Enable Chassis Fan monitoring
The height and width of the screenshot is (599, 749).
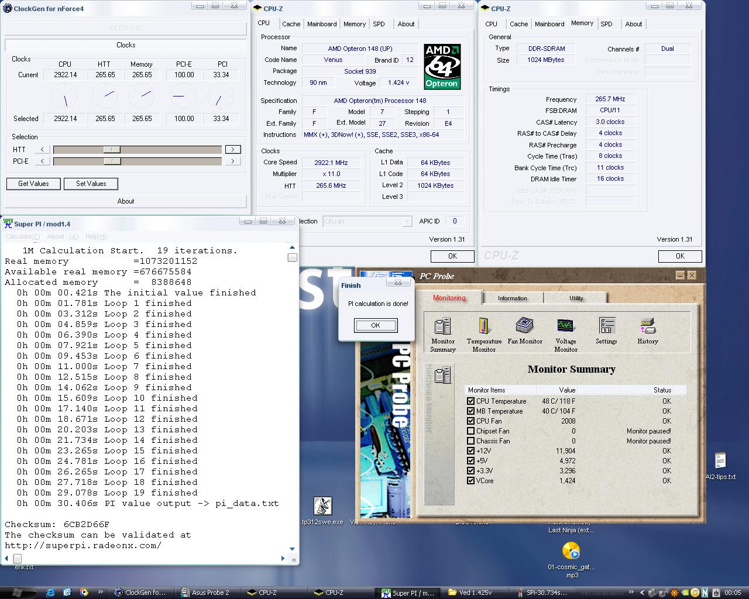click(471, 441)
